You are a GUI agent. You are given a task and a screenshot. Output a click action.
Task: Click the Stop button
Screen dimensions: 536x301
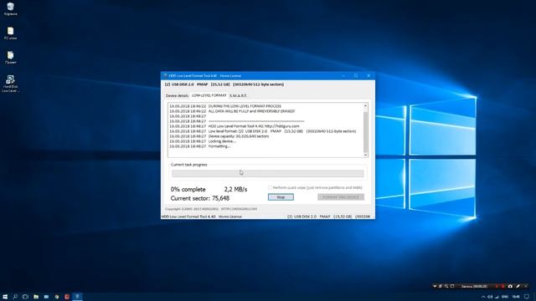tap(281, 197)
